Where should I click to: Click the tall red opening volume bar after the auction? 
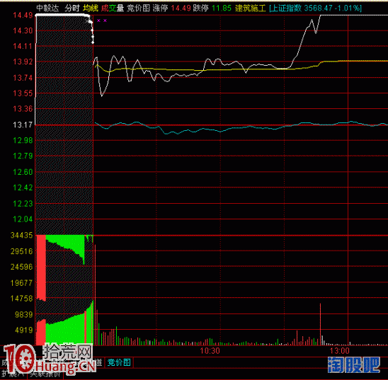point(96,294)
